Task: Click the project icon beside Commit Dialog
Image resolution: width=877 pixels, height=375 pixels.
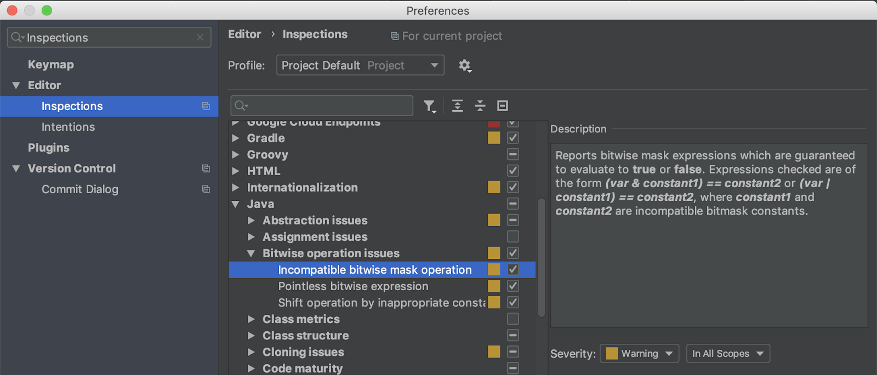Action: click(x=206, y=189)
